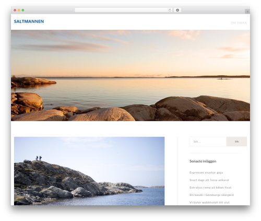
Task: Open post 'Extraljus ramp på båten fixat'
Action: [x=210, y=188]
